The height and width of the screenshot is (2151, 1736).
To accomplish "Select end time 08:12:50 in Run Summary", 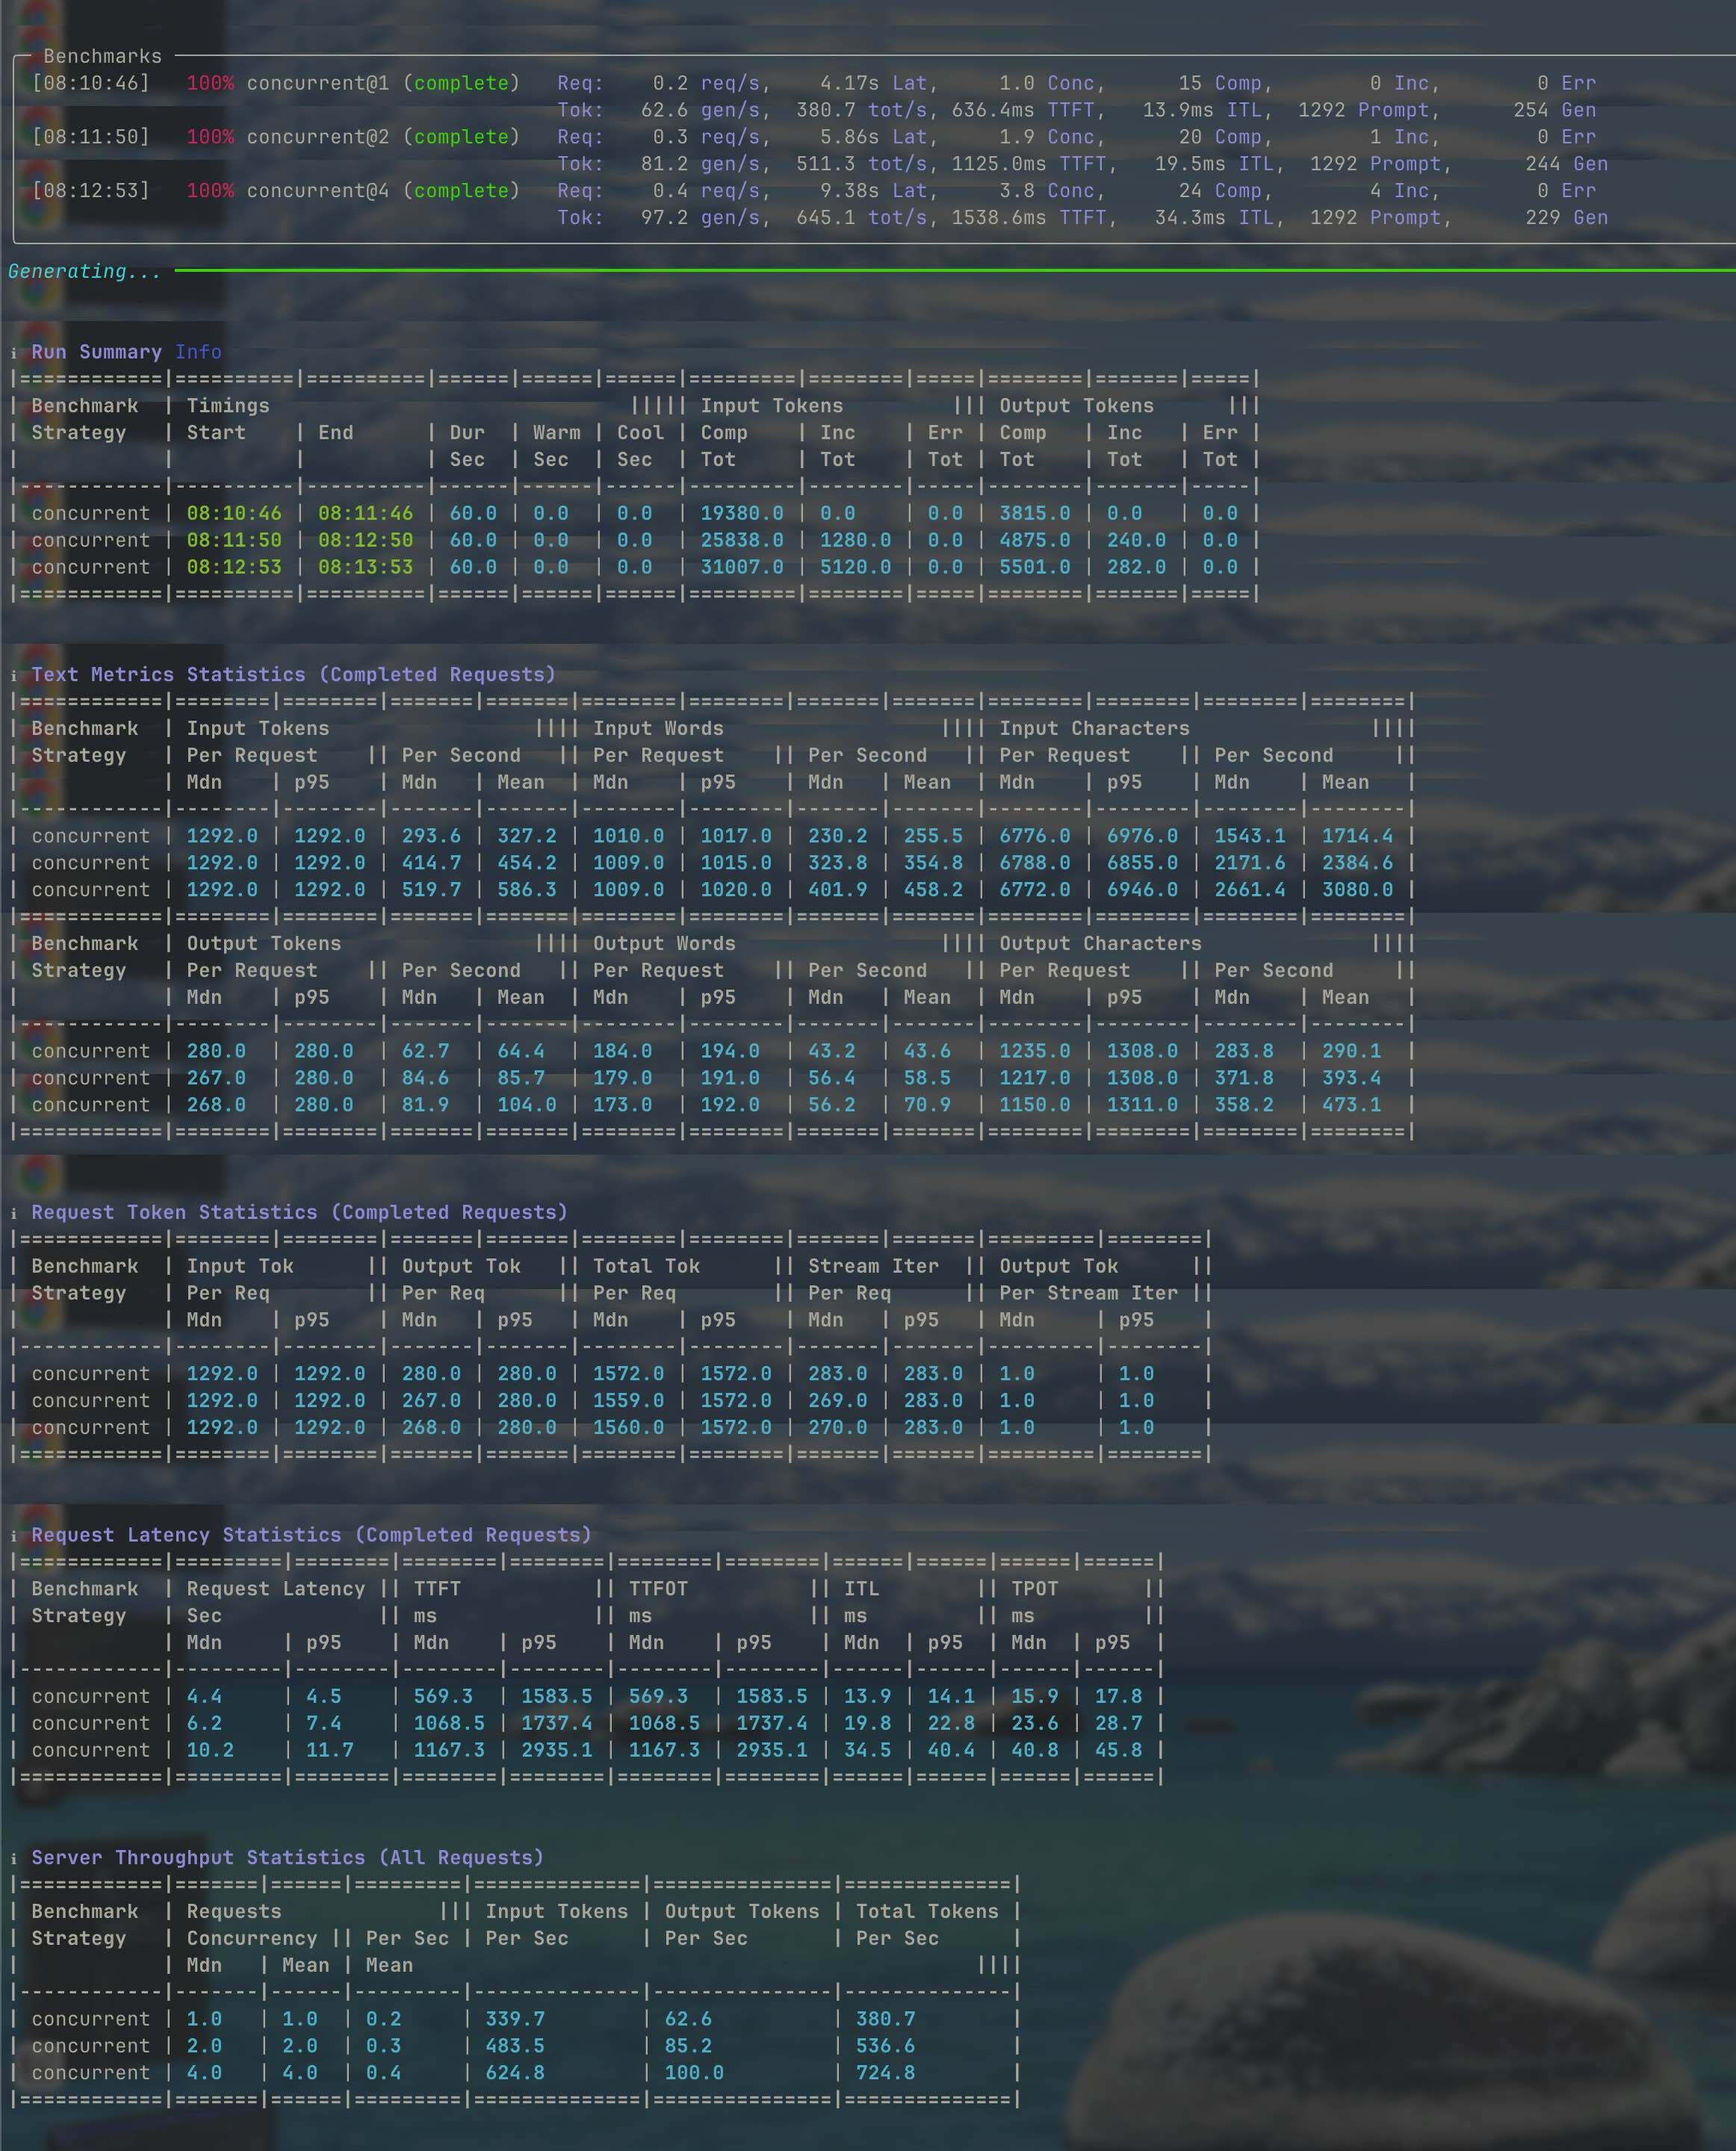I will [x=365, y=540].
